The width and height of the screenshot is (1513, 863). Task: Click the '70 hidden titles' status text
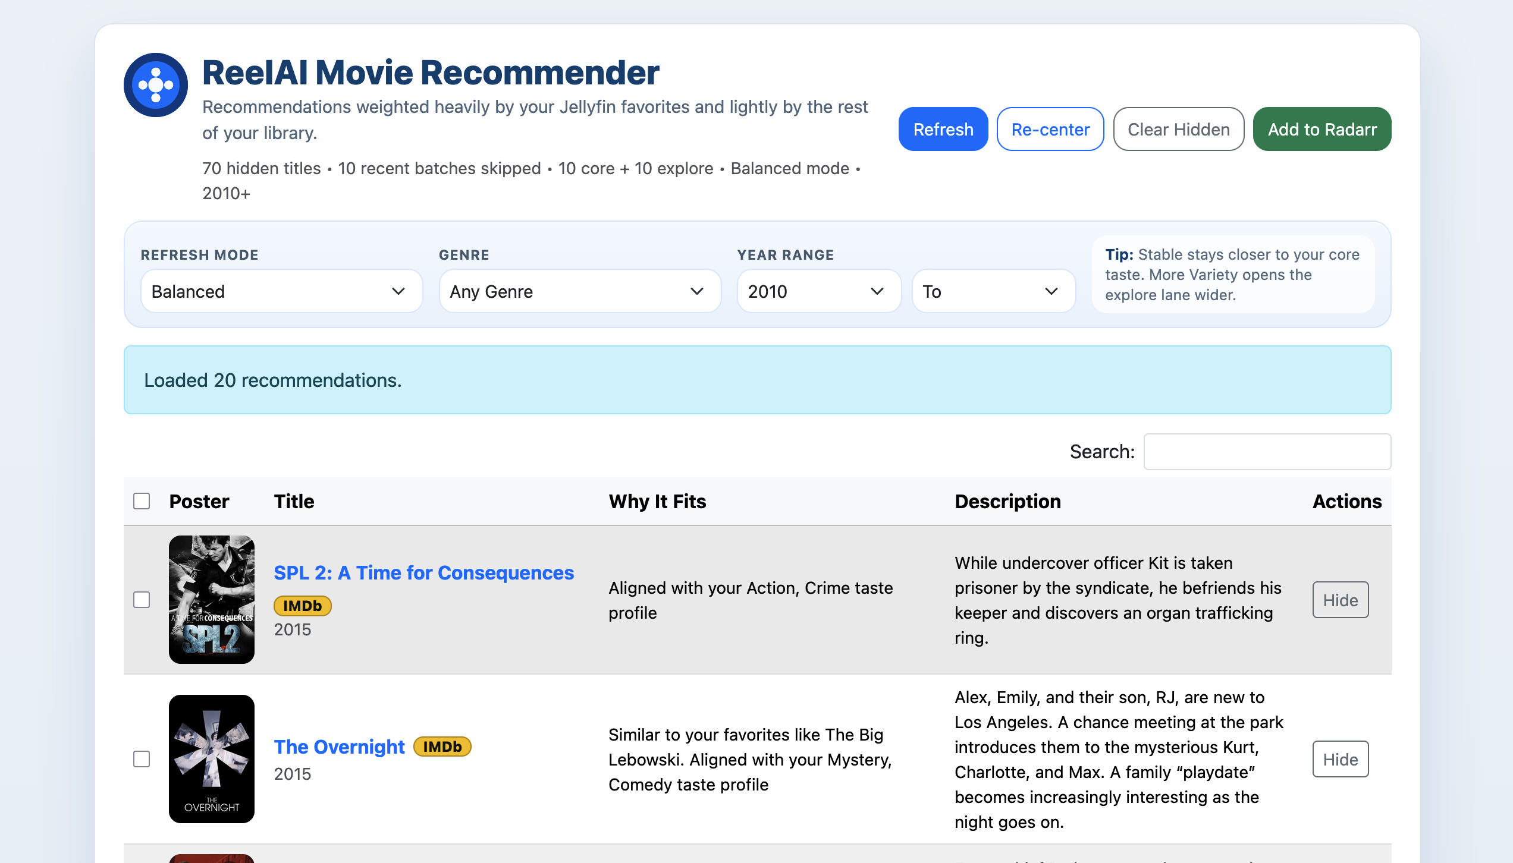(x=262, y=168)
